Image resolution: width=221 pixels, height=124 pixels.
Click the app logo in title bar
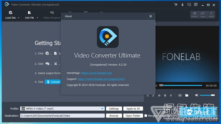click(6, 4)
